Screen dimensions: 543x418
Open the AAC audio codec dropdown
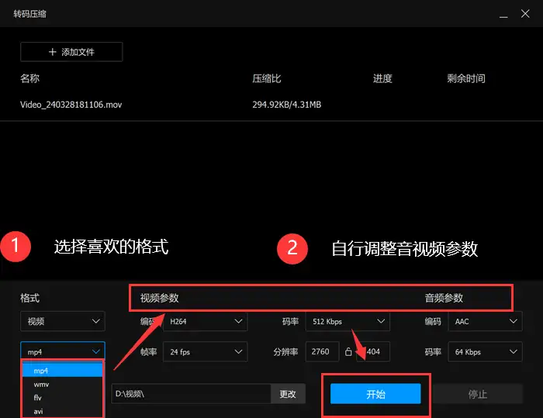pyautogui.click(x=485, y=321)
